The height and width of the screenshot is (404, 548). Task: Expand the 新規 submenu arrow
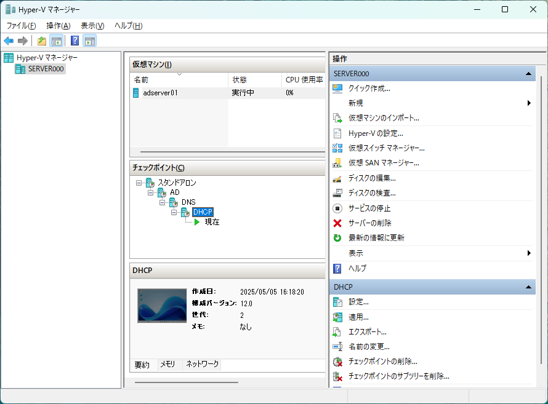[529, 103]
